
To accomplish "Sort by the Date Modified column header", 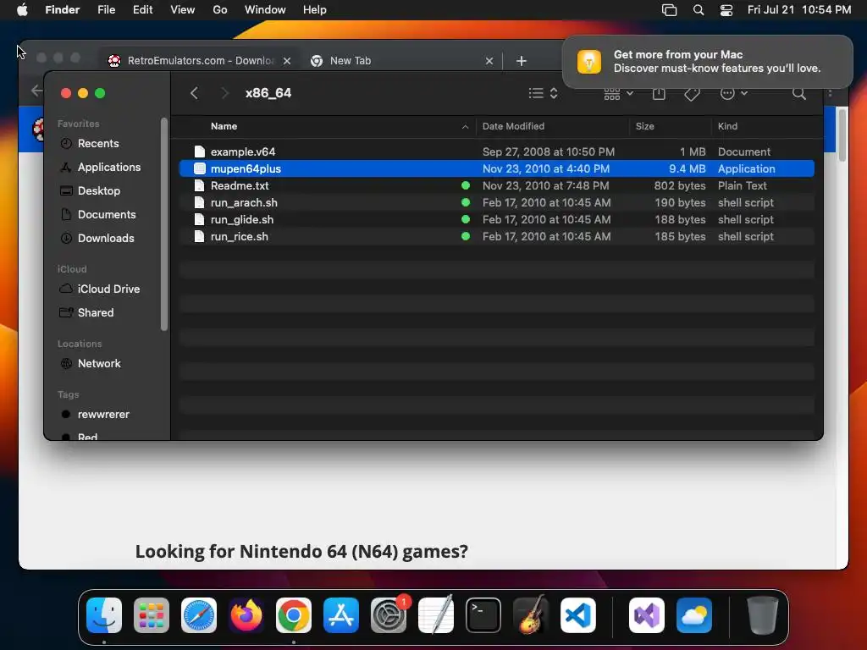I will click(x=513, y=126).
